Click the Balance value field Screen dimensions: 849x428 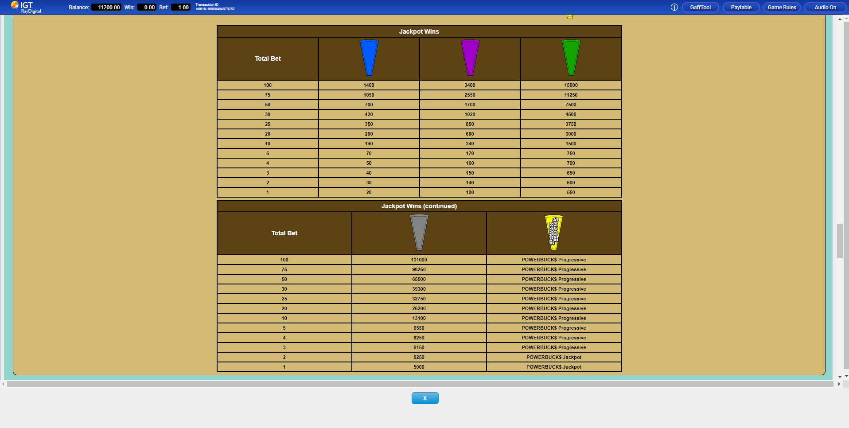pos(106,8)
